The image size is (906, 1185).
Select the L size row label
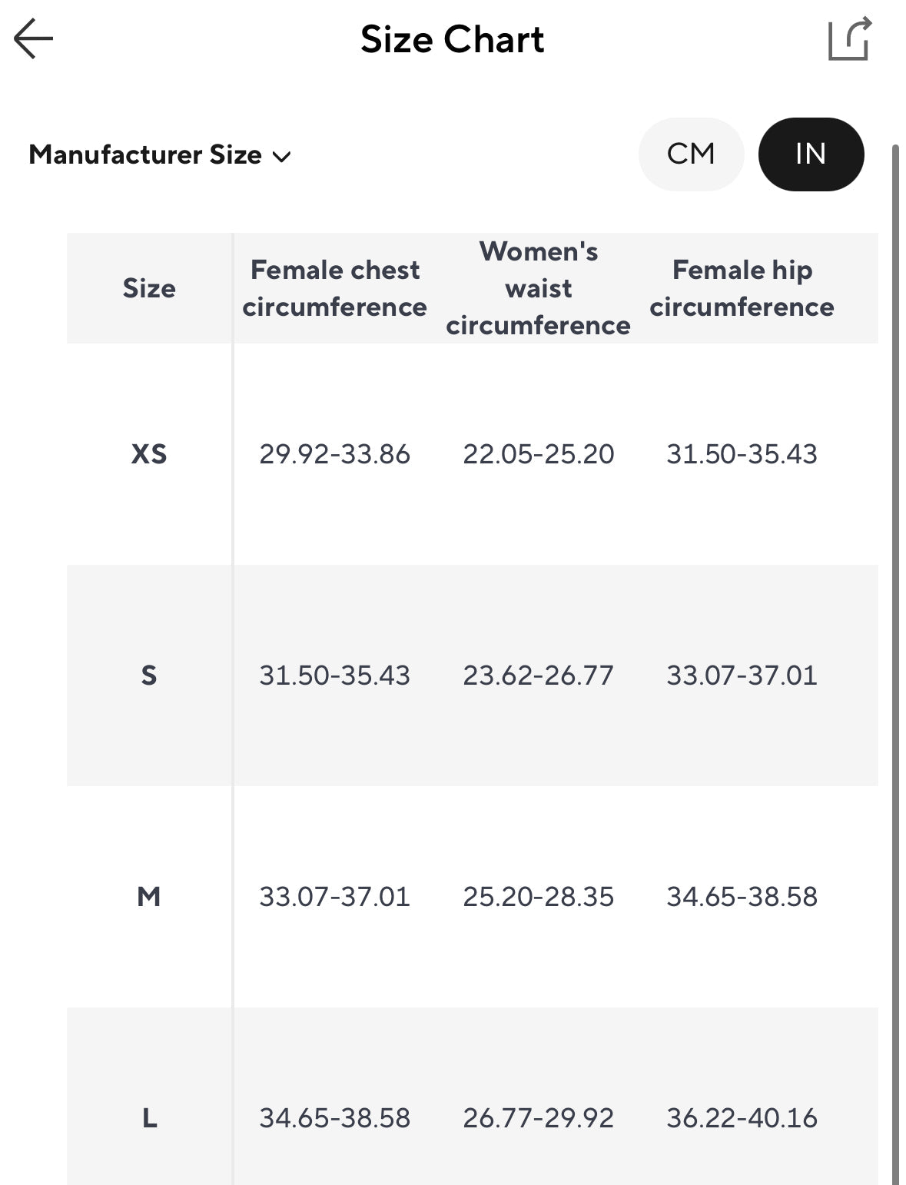tap(149, 1117)
